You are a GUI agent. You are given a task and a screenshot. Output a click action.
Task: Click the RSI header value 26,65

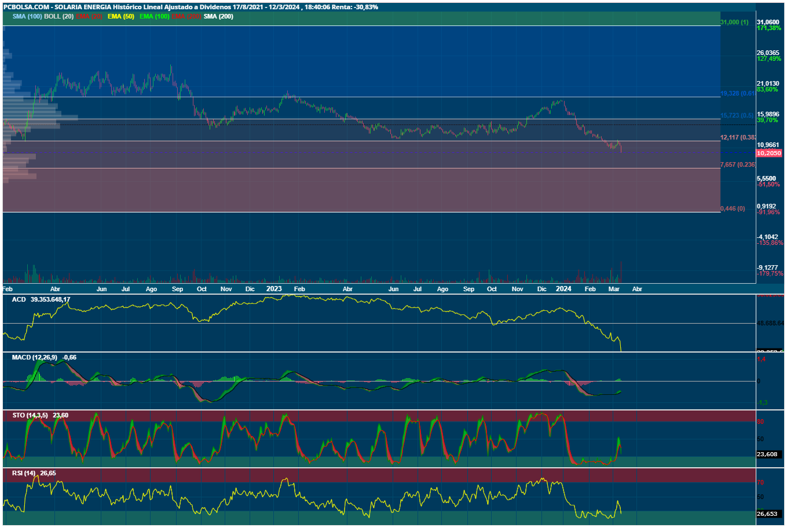(48, 473)
